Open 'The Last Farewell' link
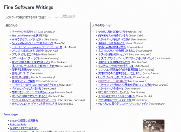Screen dimensions: 181x132 pyautogui.click(x=25, y=36)
